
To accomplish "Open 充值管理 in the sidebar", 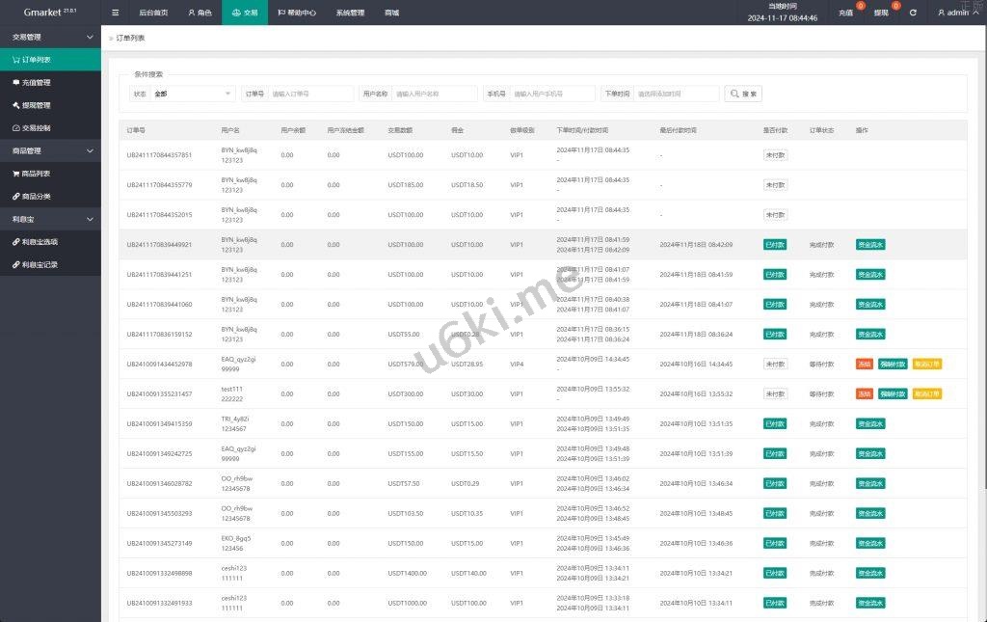I will coord(37,82).
